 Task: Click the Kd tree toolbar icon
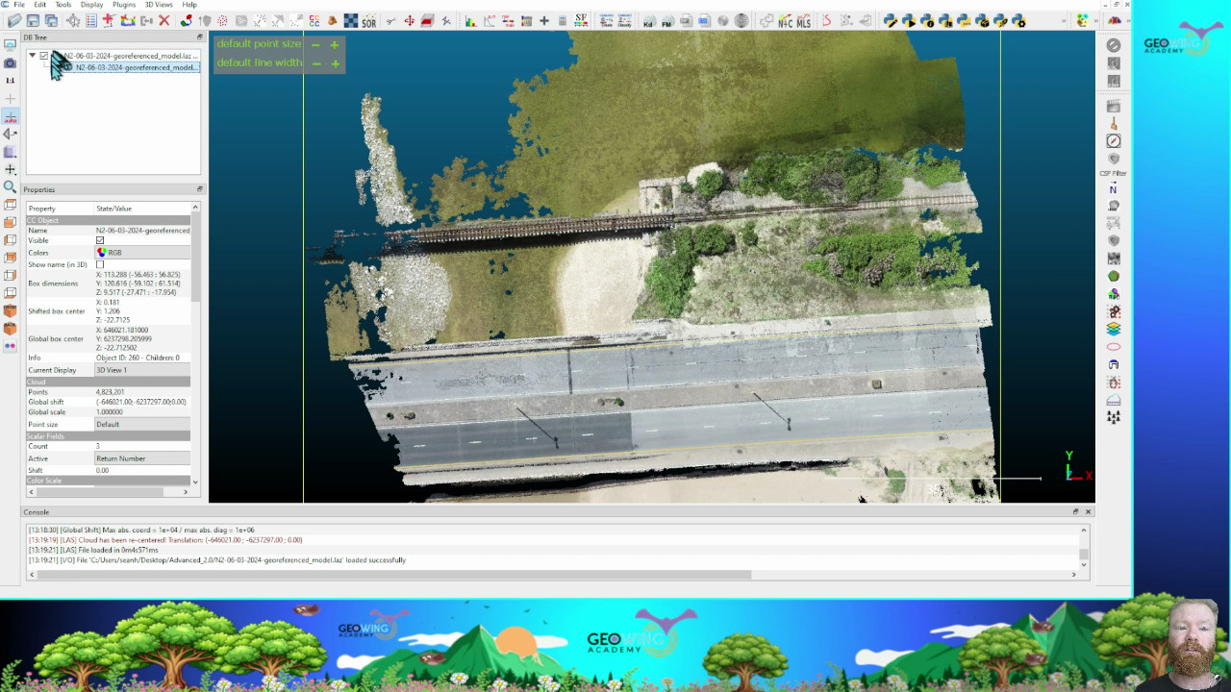click(648, 21)
